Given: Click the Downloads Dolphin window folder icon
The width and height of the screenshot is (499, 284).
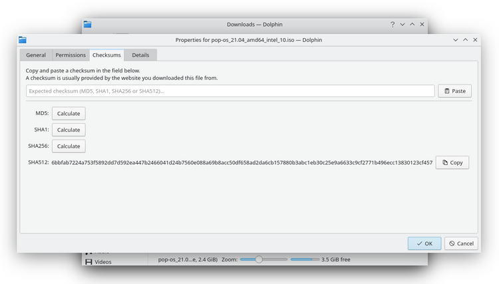Looking at the screenshot, I should (x=88, y=24).
